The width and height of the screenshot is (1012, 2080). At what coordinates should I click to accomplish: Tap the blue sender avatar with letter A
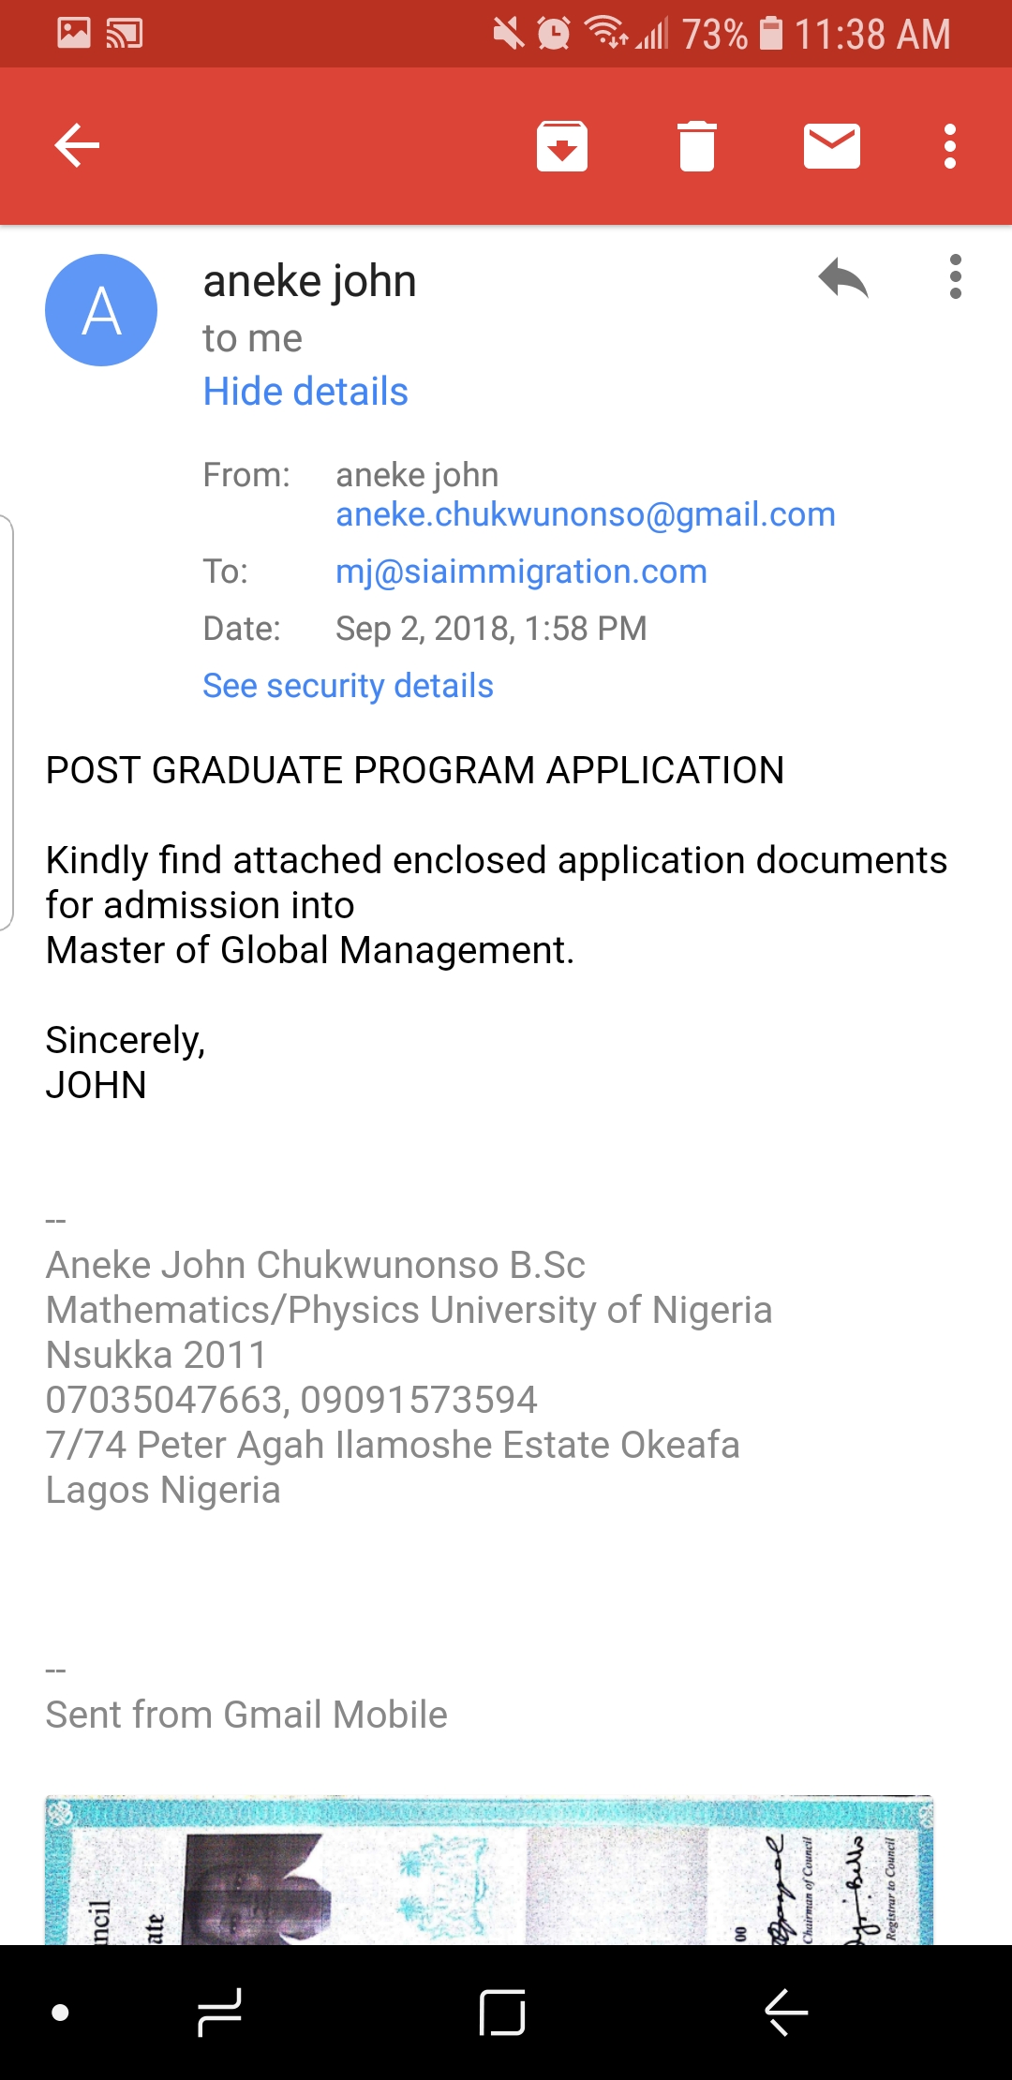click(101, 310)
